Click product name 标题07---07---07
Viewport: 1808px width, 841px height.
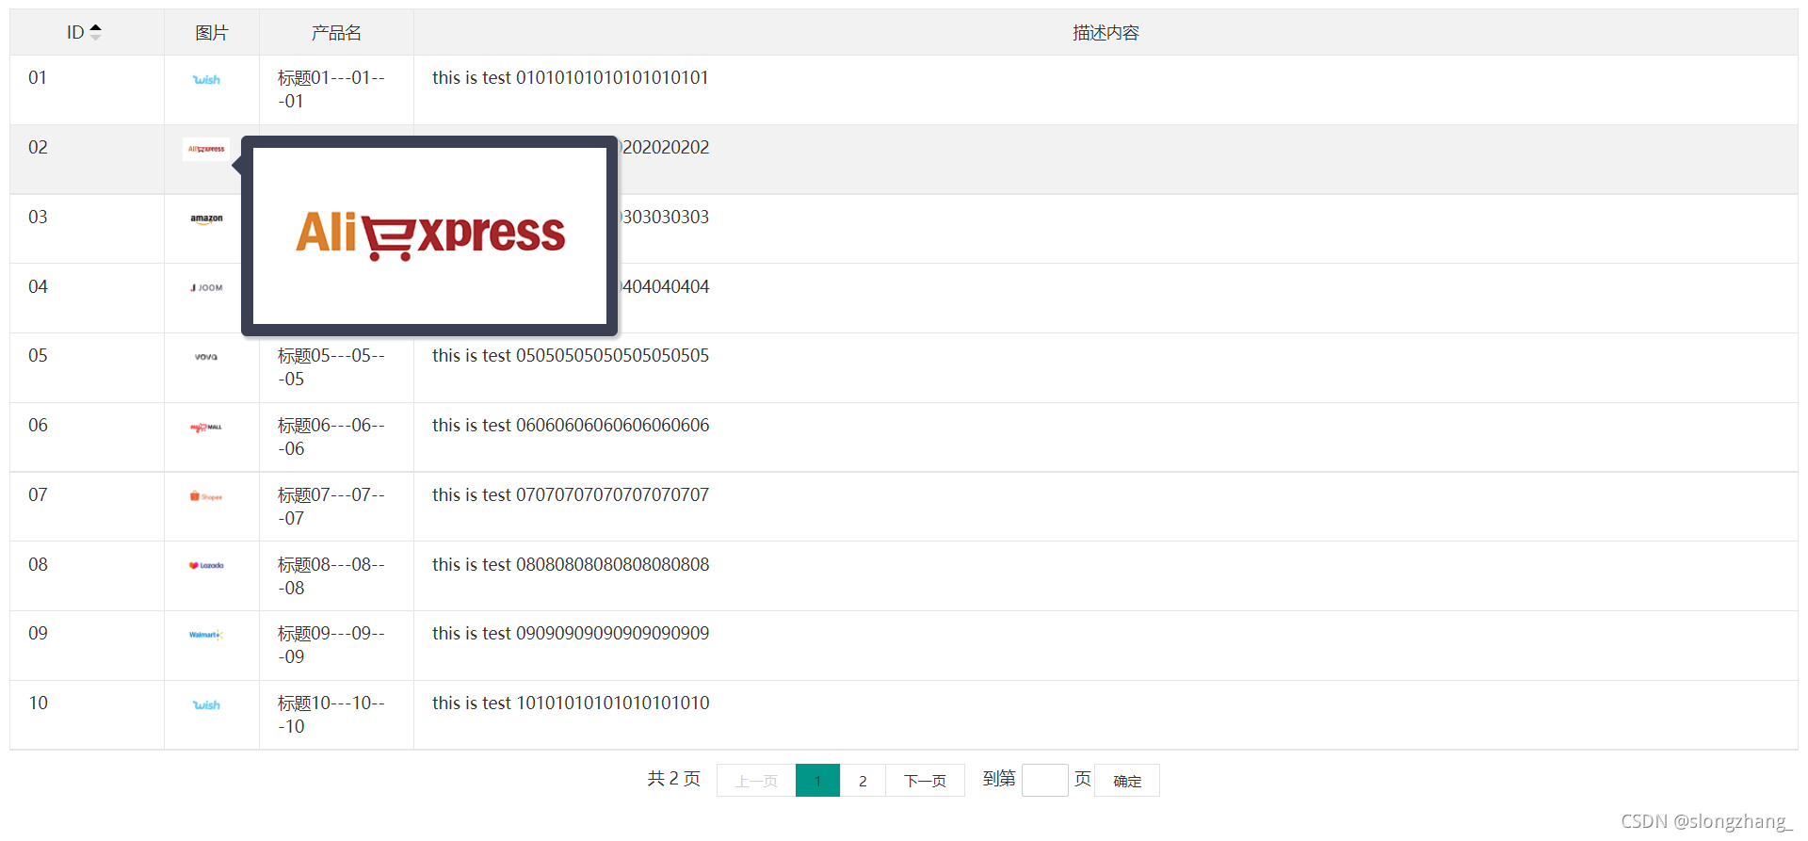(331, 507)
